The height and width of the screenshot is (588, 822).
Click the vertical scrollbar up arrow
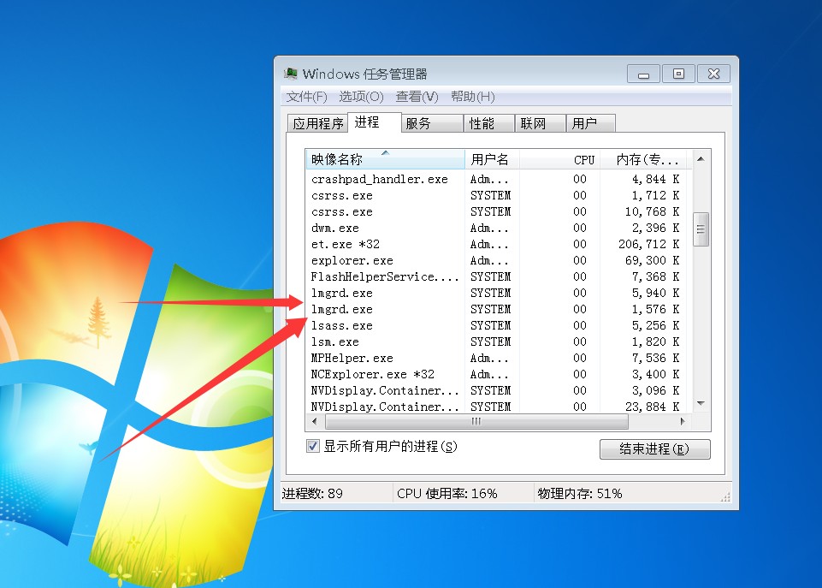[701, 159]
